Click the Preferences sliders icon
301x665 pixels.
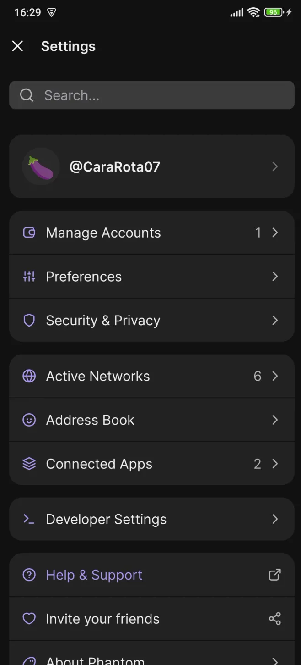click(x=29, y=276)
